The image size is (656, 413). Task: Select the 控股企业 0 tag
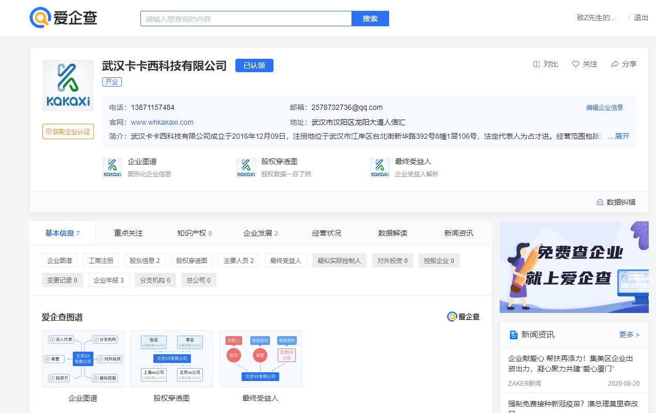tap(439, 260)
